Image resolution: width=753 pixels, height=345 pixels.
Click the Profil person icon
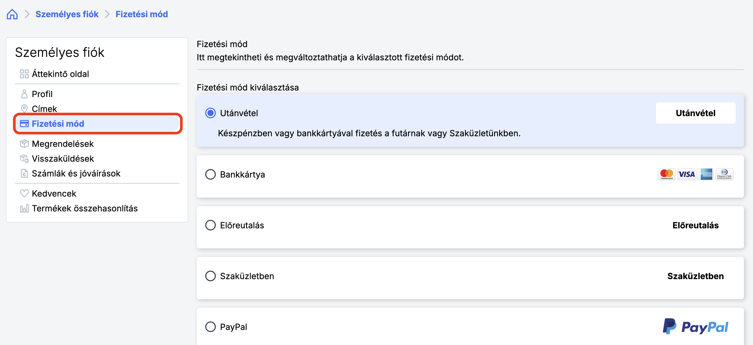(x=24, y=94)
